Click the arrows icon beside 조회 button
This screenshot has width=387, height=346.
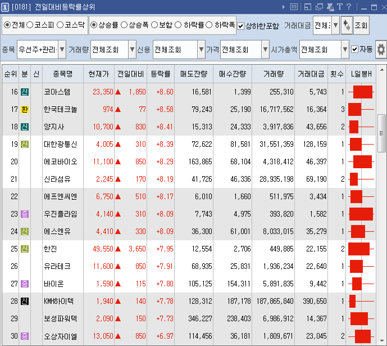point(347,25)
